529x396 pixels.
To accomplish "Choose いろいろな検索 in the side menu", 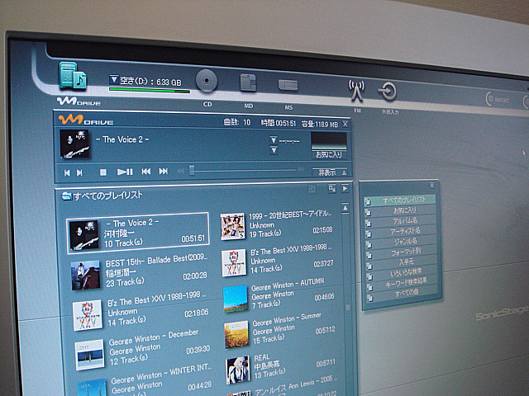I will pos(403,271).
